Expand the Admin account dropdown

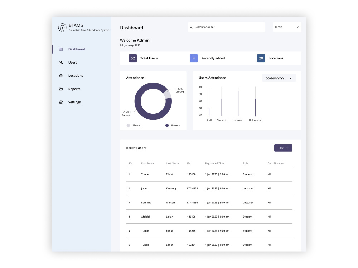pos(287,27)
